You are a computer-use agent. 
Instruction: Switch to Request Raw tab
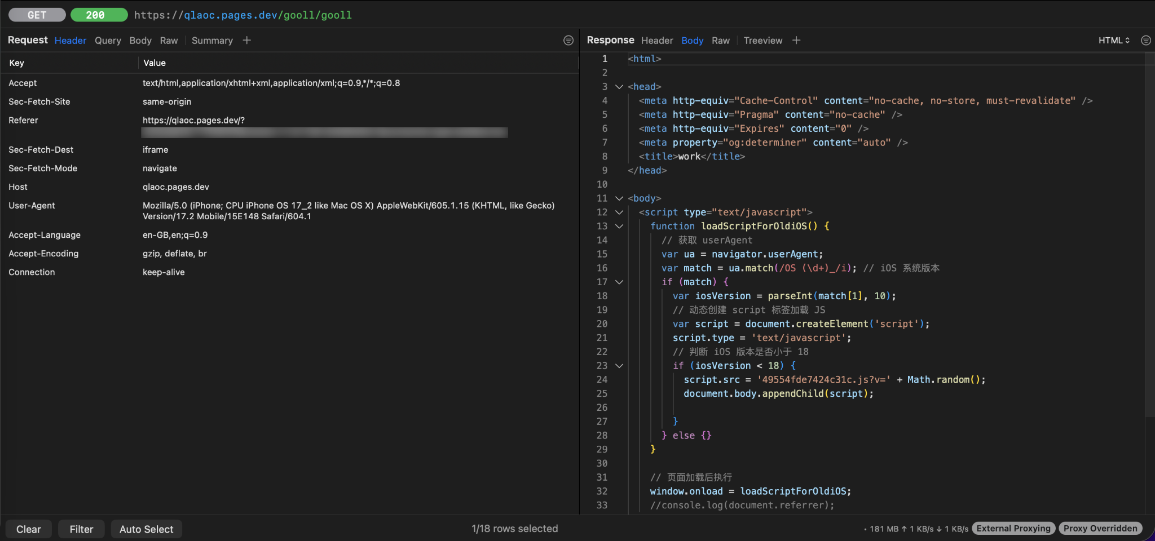pyautogui.click(x=169, y=40)
